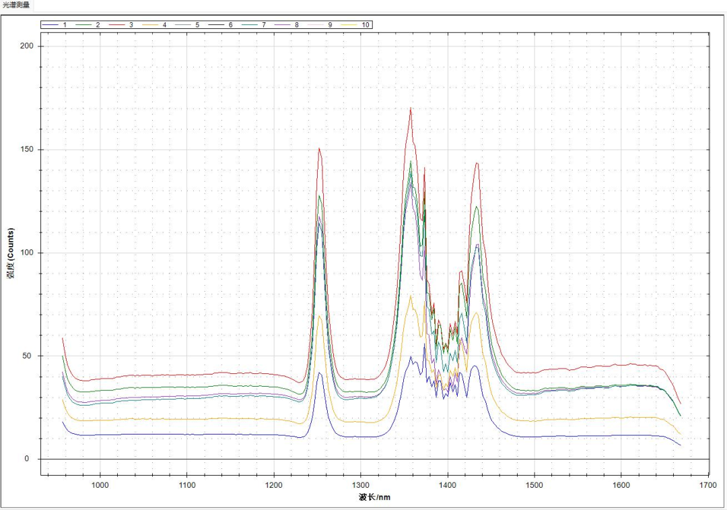Select legend entry 3 red line
The height and width of the screenshot is (510, 727).
[x=121, y=25]
